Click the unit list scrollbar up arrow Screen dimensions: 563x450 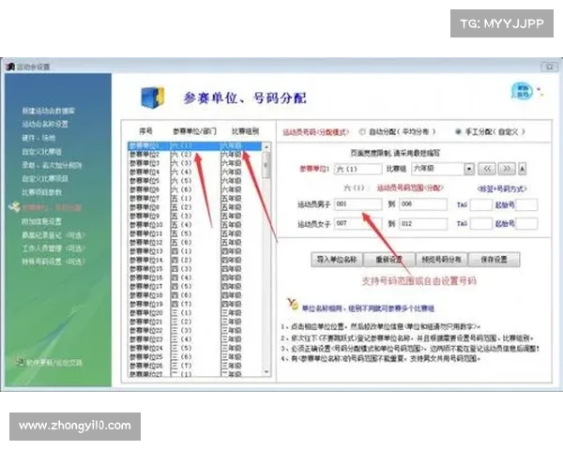pyautogui.click(x=266, y=146)
